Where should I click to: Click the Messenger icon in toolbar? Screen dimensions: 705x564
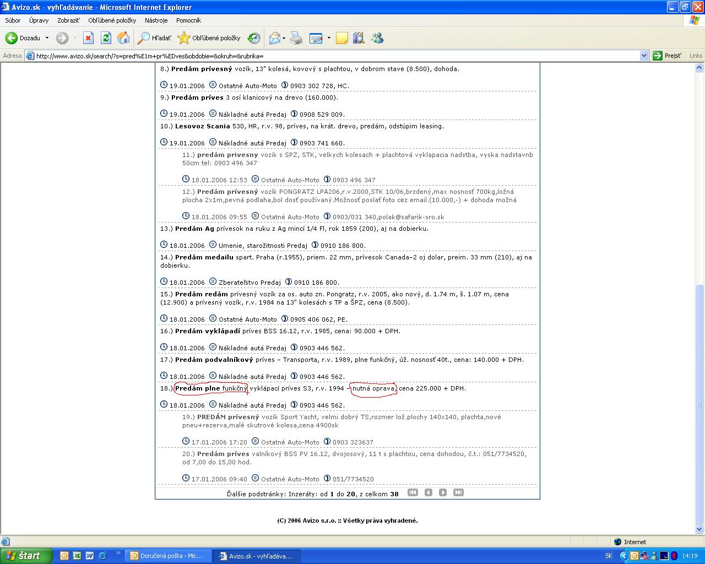(x=377, y=38)
